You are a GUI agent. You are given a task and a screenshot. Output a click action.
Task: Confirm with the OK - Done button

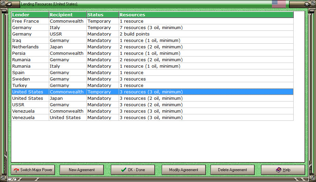pos(133,170)
